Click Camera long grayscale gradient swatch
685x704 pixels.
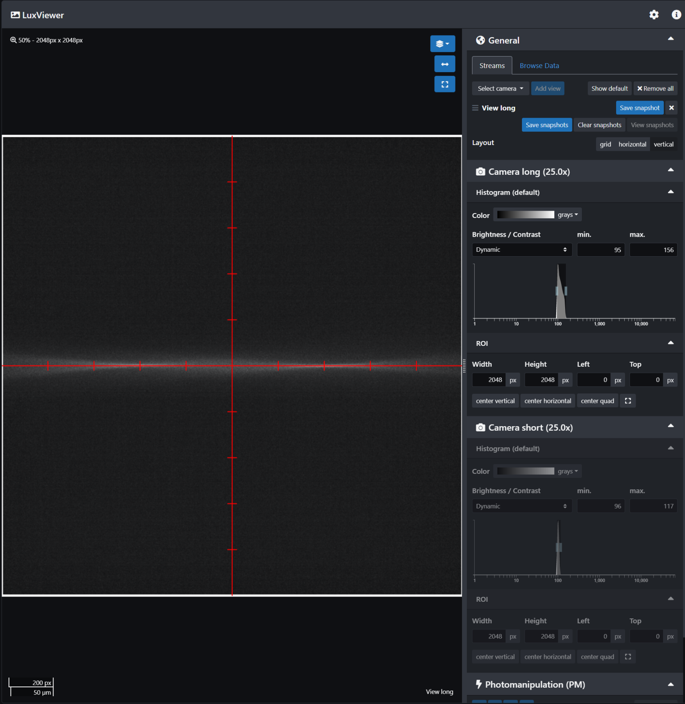[x=525, y=215]
